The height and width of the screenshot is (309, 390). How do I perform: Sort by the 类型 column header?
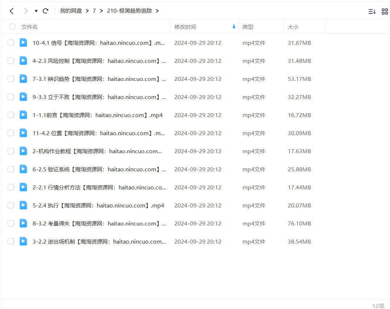click(248, 27)
